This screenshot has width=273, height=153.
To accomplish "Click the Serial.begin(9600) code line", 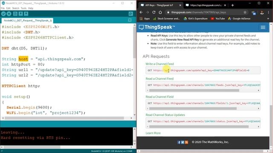I will 29,108.
